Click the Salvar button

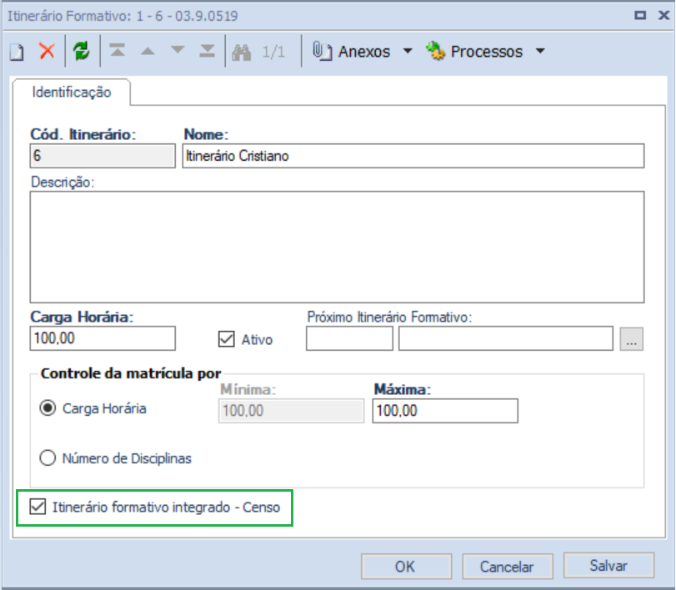(x=608, y=566)
